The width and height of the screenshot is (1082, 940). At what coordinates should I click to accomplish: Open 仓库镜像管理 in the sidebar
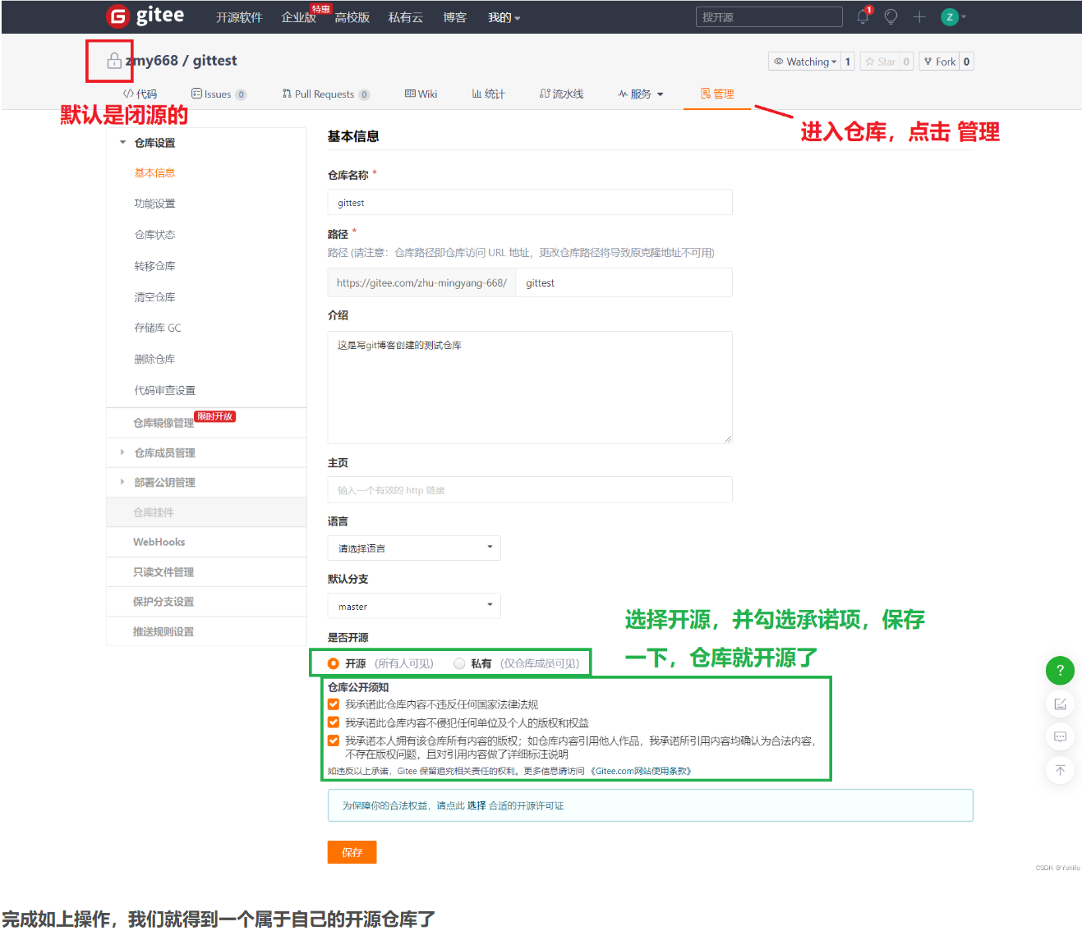pos(163,423)
